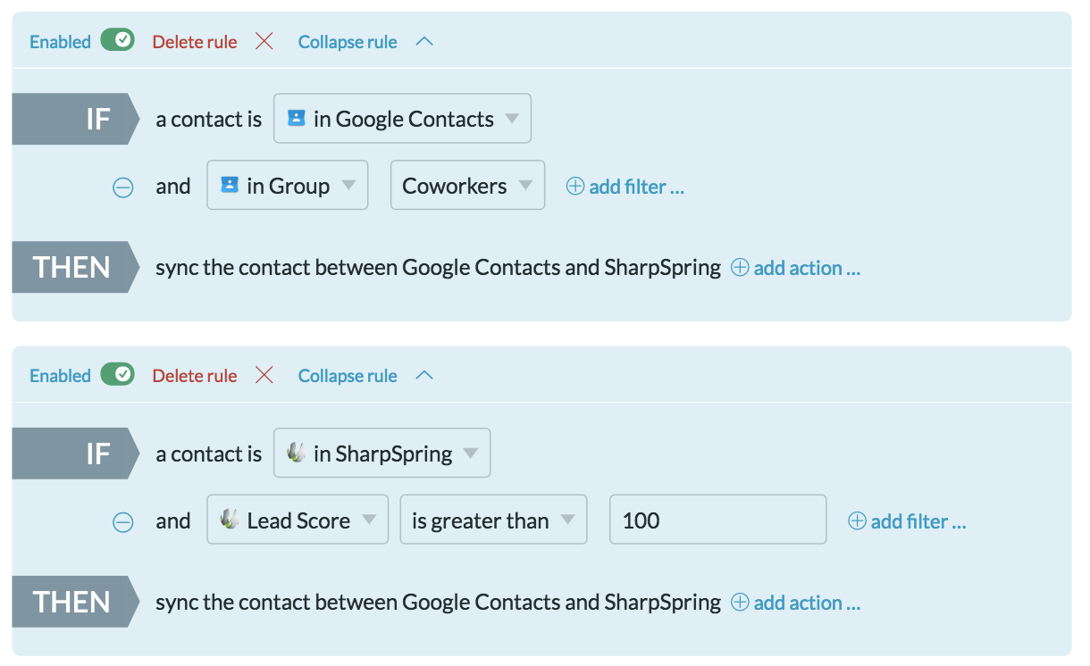Screen dimensions: 1090x666
Task: Open the 'is greater than' operator dropdown
Action: 493,520
